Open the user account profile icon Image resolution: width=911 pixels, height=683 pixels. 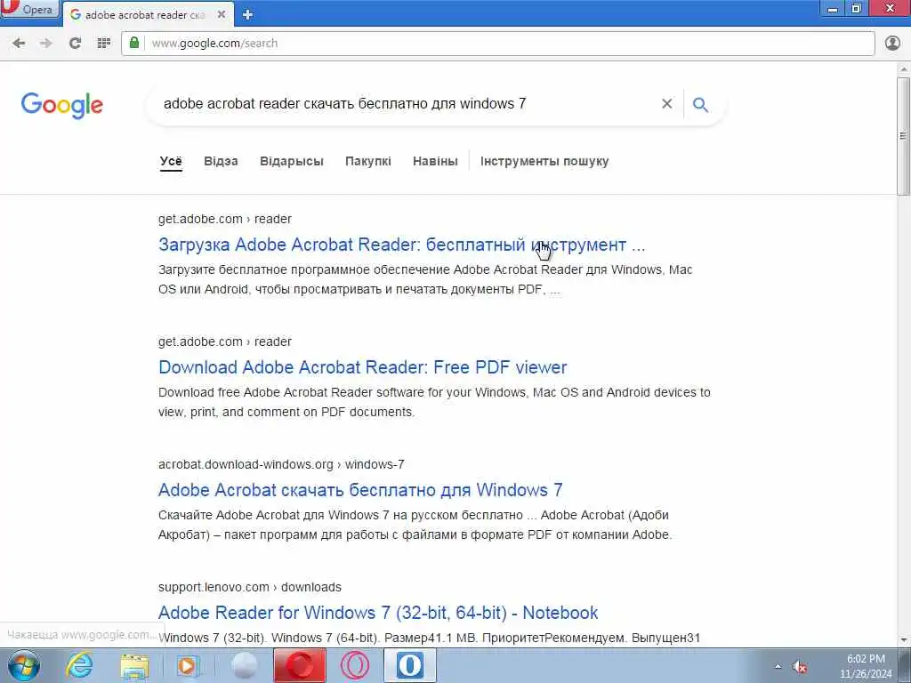coord(892,43)
